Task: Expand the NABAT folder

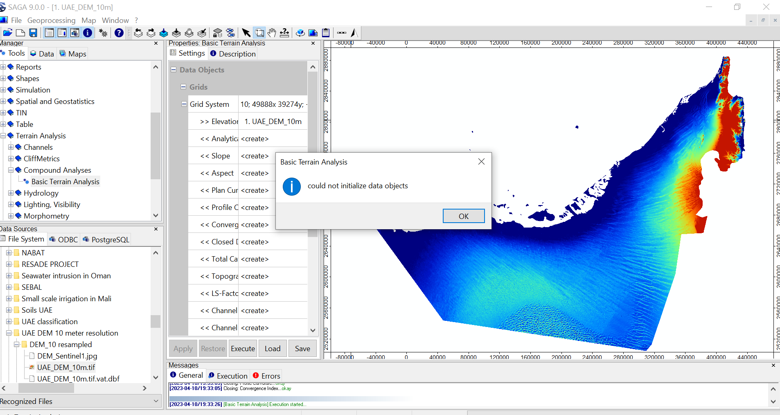Action: pos(9,253)
